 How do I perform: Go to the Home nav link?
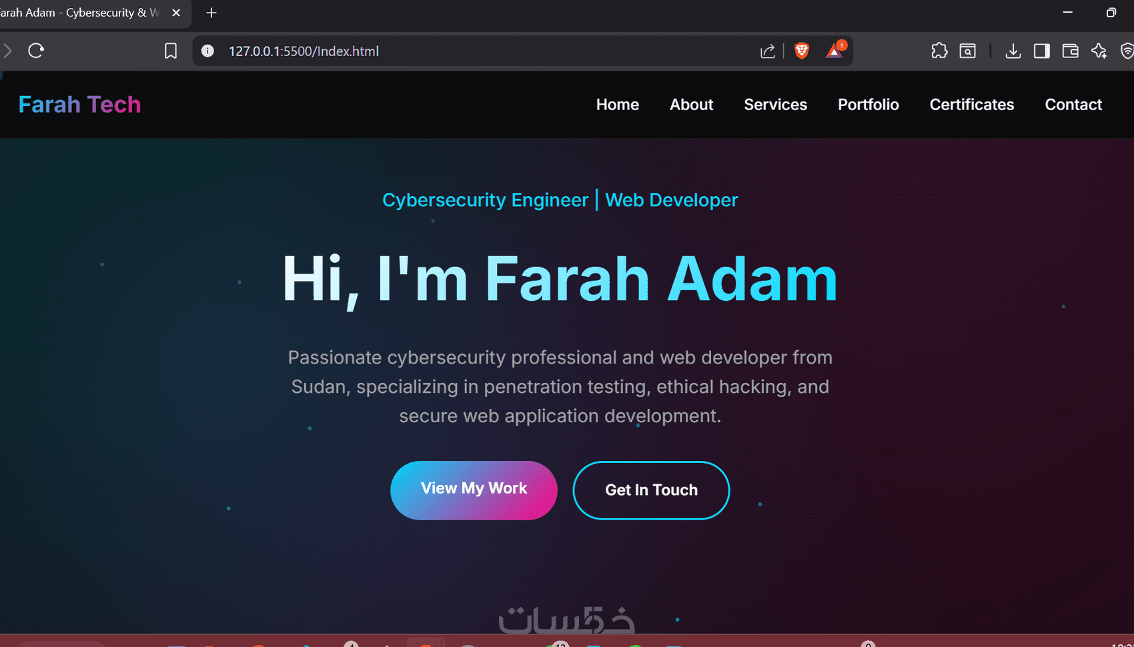(618, 105)
